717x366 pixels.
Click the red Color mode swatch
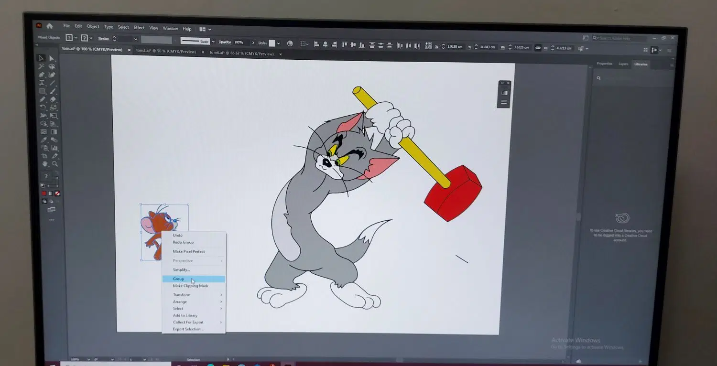tap(44, 194)
